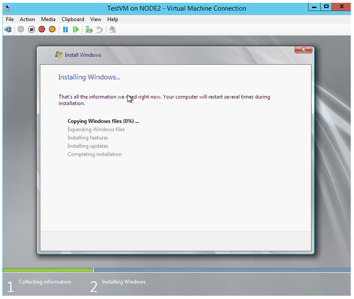Click the 'Install Windows' dialog title text
This screenshot has width=354, height=299.
[83, 55]
